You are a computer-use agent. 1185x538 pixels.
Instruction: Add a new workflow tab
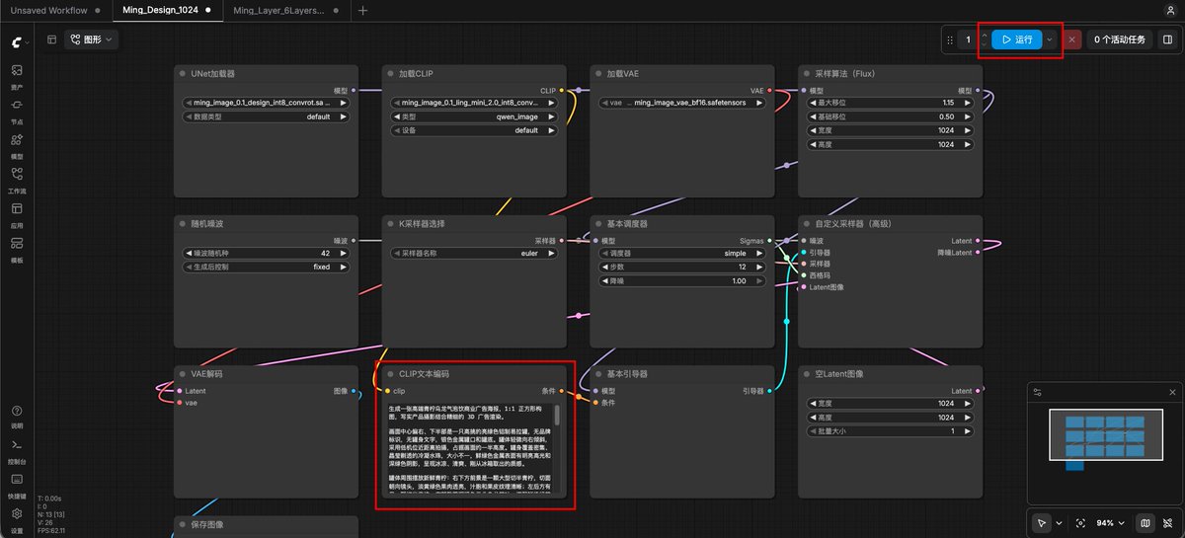362,10
